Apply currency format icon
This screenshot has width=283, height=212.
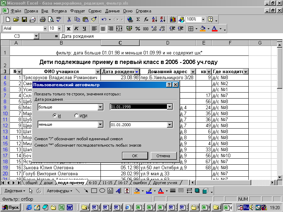coord(129,29)
